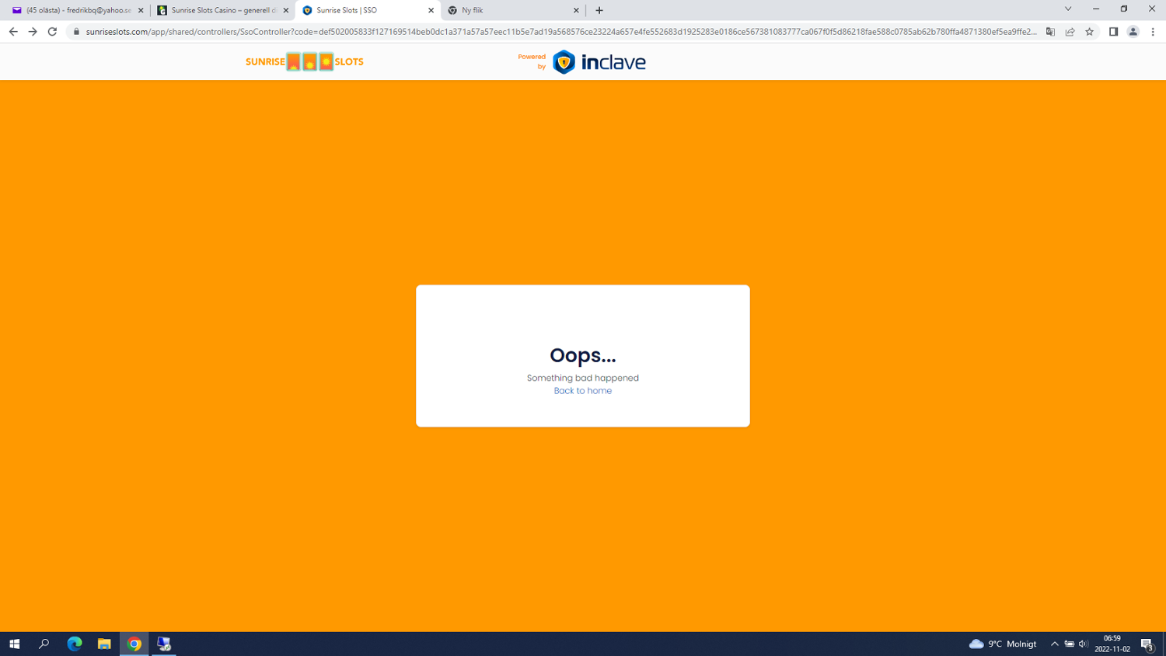Expand the tab search dropdown
This screenshot has height=656, width=1166.
pos(1068,9)
